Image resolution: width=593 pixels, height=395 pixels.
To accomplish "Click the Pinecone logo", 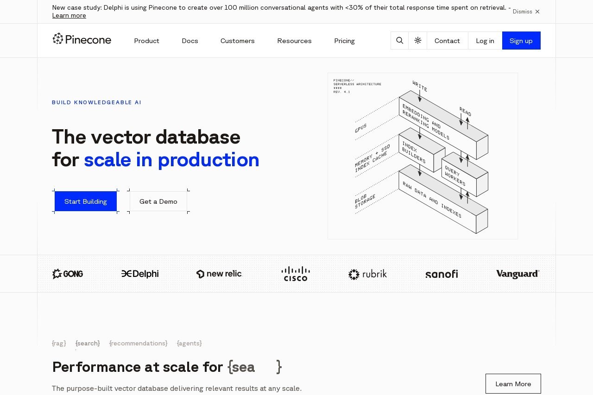I will click(x=82, y=39).
